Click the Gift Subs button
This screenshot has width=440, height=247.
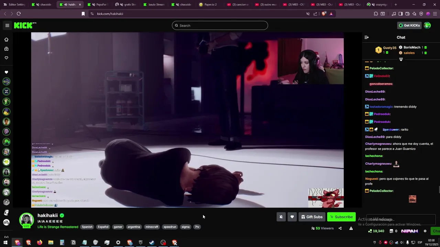click(x=312, y=217)
